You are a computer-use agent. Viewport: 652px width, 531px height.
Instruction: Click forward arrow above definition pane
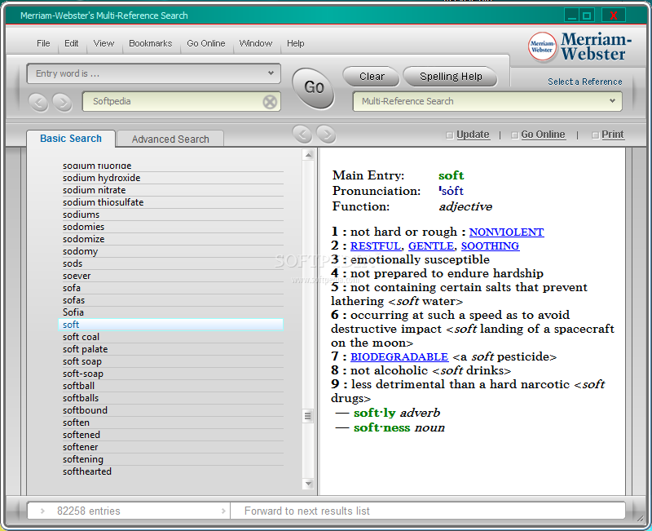pos(326,134)
